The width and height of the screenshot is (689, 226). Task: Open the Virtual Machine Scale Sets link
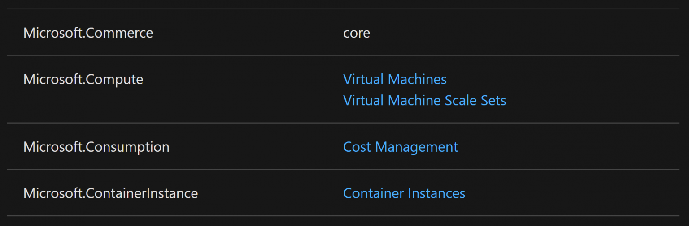click(424, 100)
